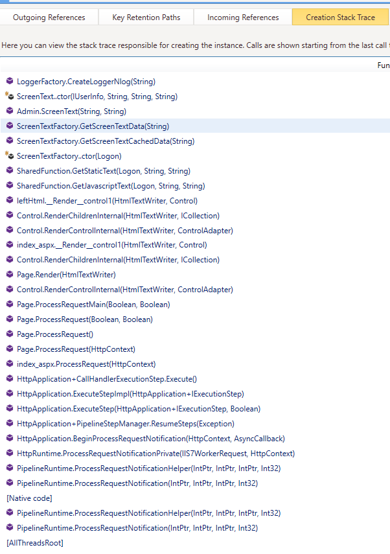This screenshot has width=390, height=554.
Task: Click the icon beside index_aspx.__Render__control1
Action: point(10,244)
